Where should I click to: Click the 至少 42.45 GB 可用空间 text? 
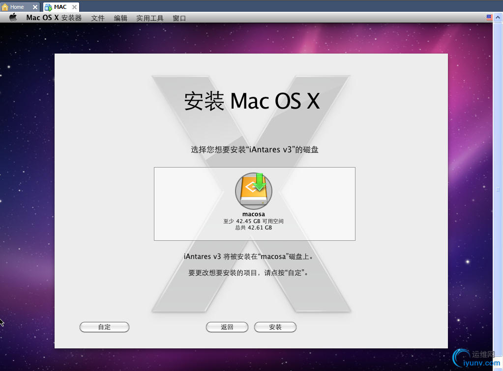[253, 221]
